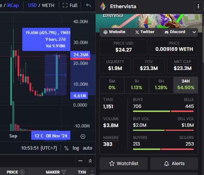The width and height of the screenshot is (204, 175).
Task: Open chart settings hexagon icon
Action: [x=83, y=136]
